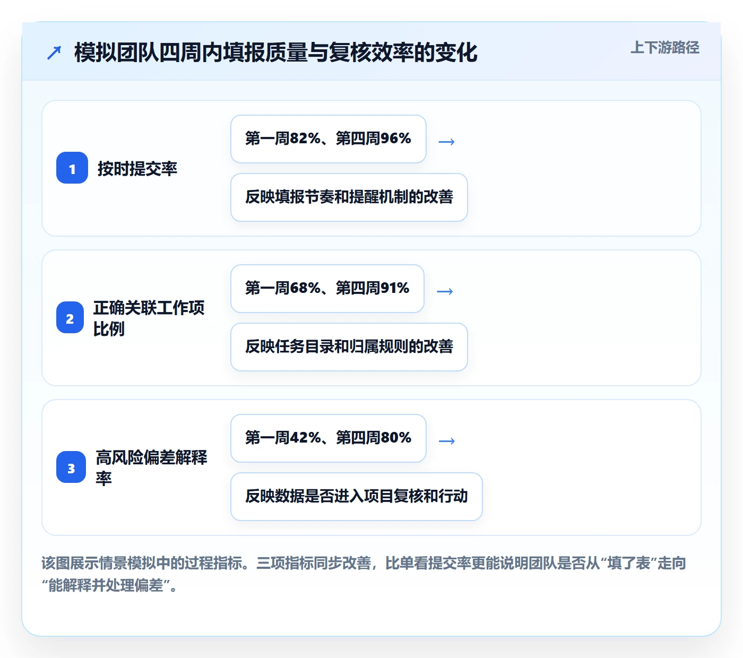The height and width of the screenshot is (658, 743).
Task: Click the arrow after 第一周82%、第四周96%
Action: click(447, 142)
